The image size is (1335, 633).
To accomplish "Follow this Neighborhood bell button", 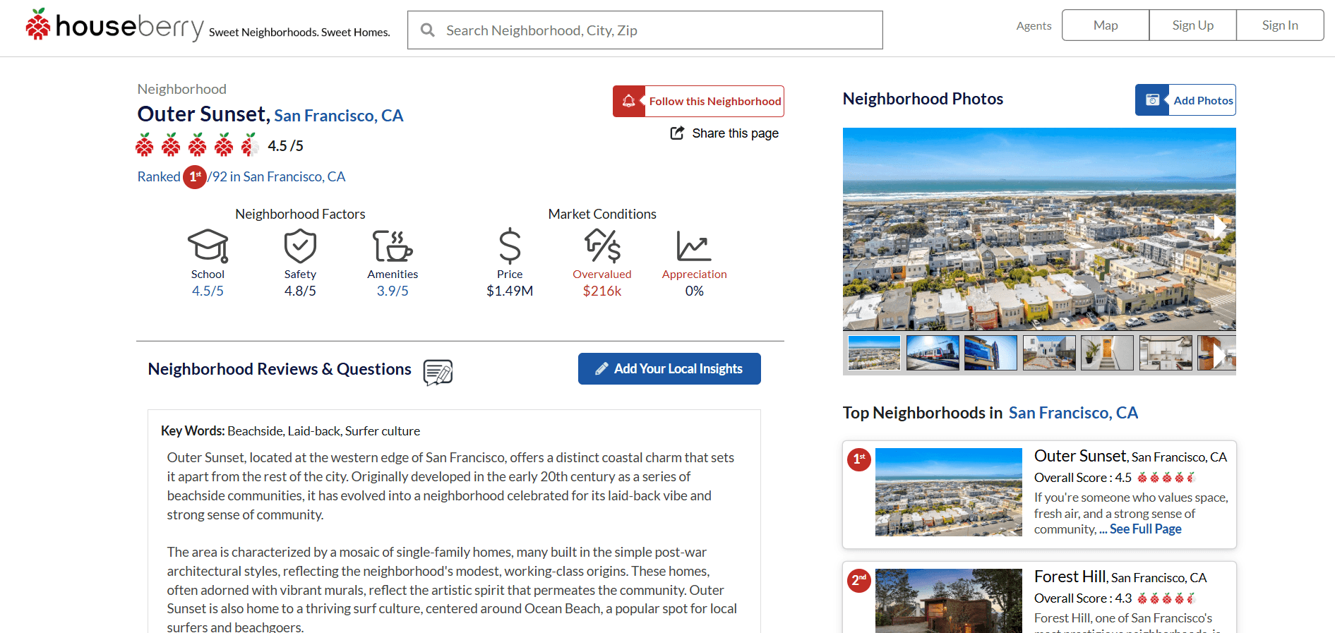I will click(x=698, y=101).
